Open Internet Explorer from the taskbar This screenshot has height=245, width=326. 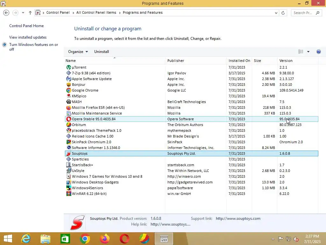click(26, 239)
